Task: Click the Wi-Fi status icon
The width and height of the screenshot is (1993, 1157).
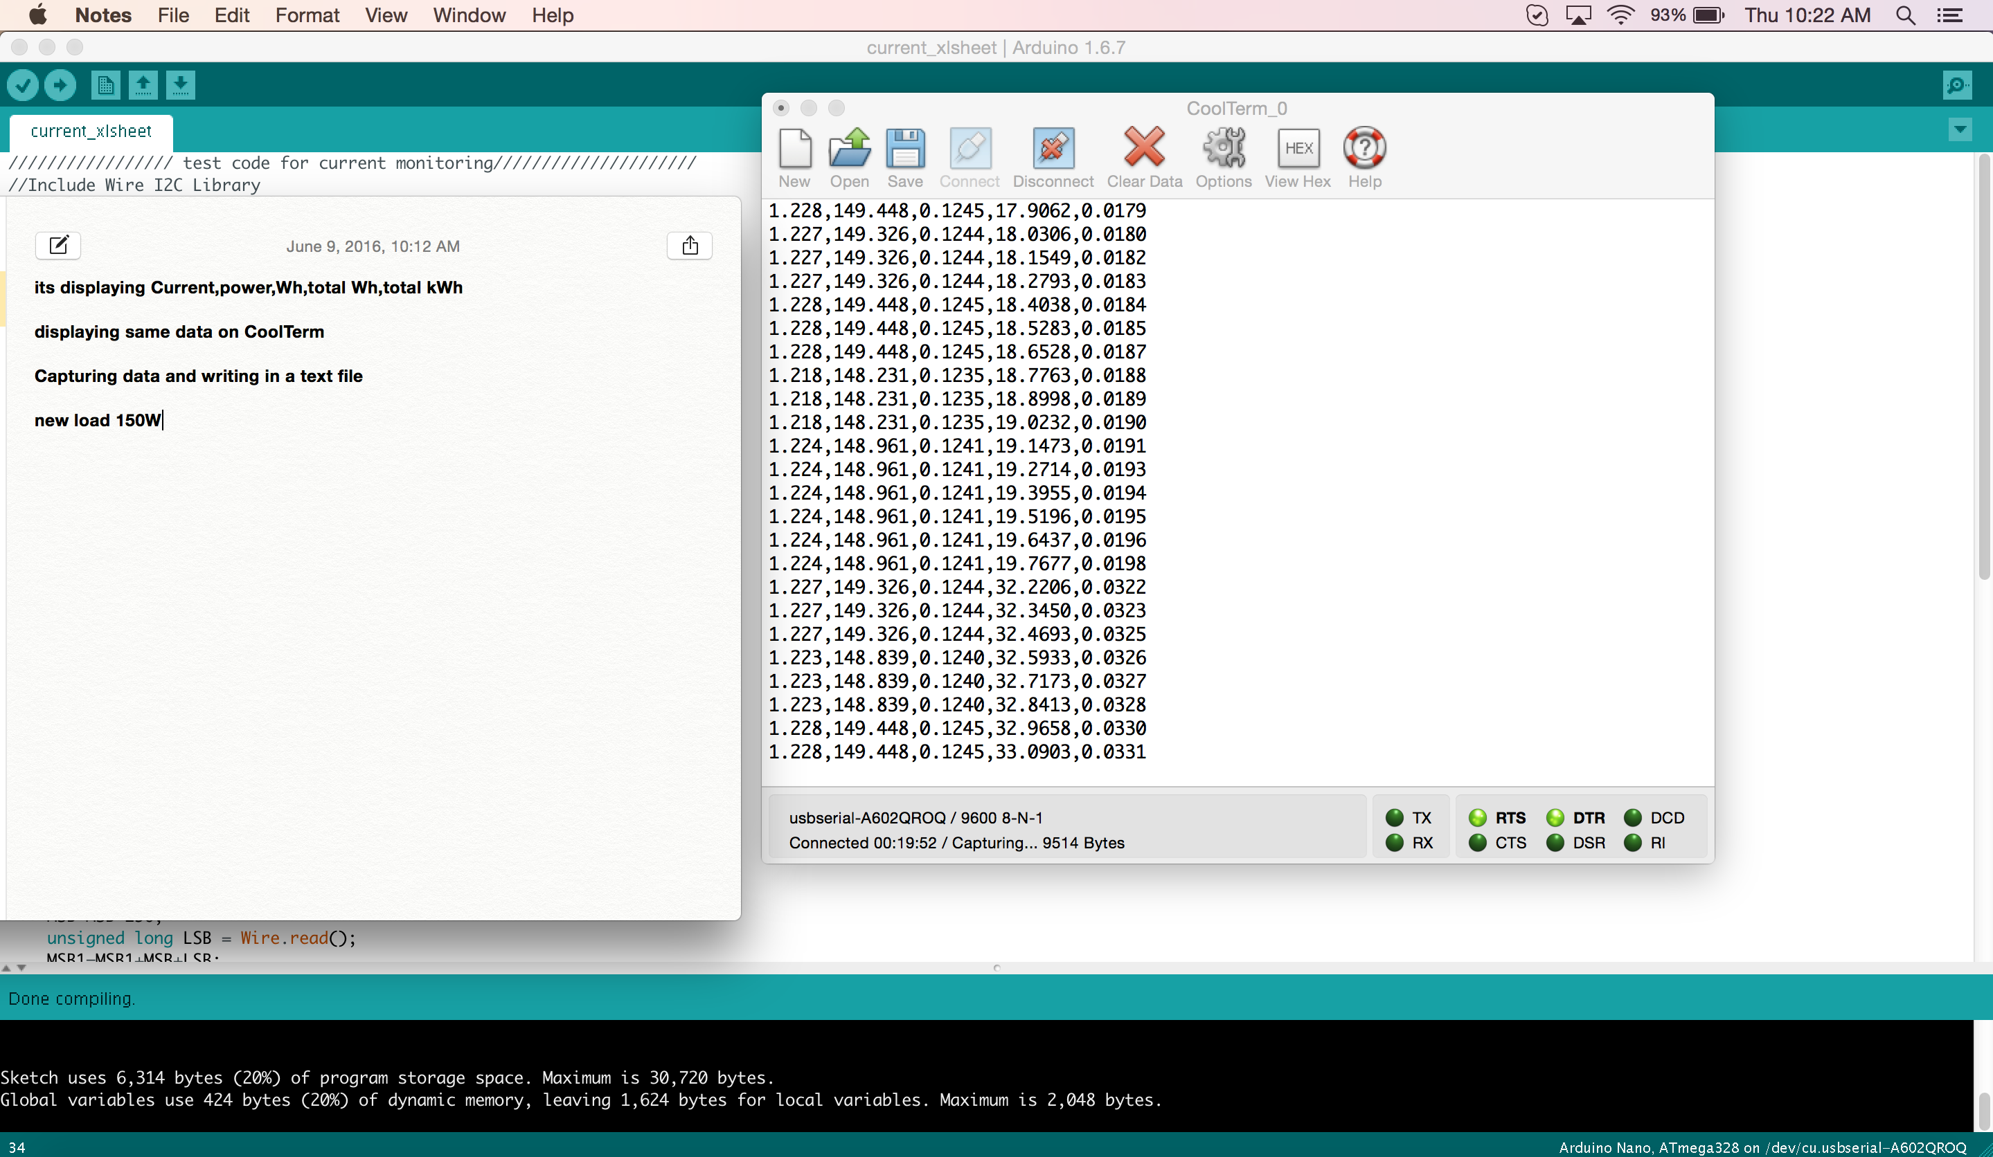Action: point(1620,15)
